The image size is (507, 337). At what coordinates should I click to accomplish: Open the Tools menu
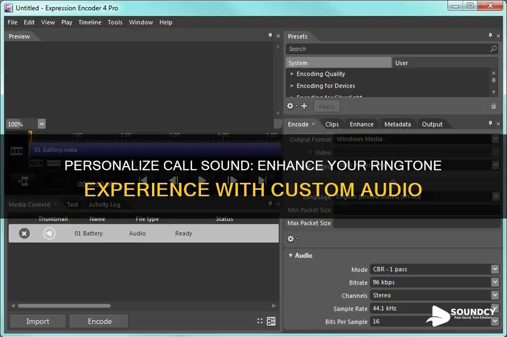pyautogui.click(x=115, y=22)
